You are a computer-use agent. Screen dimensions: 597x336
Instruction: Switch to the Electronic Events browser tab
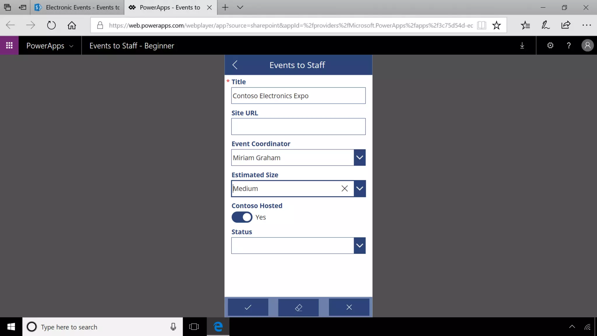[77, 8]
